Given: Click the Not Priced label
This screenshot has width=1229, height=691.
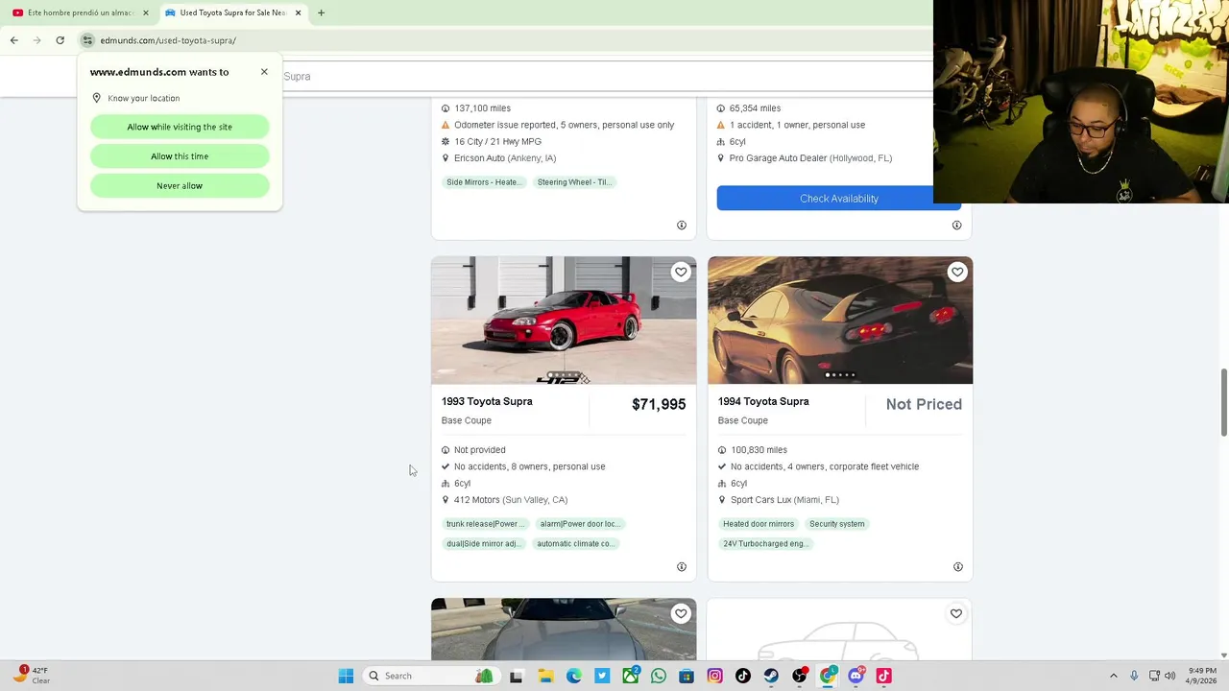Looking at the screenshot, I should [x=924, y=404].
